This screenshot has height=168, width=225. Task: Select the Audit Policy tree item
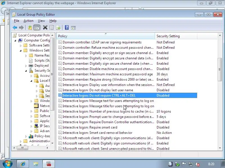45,86
